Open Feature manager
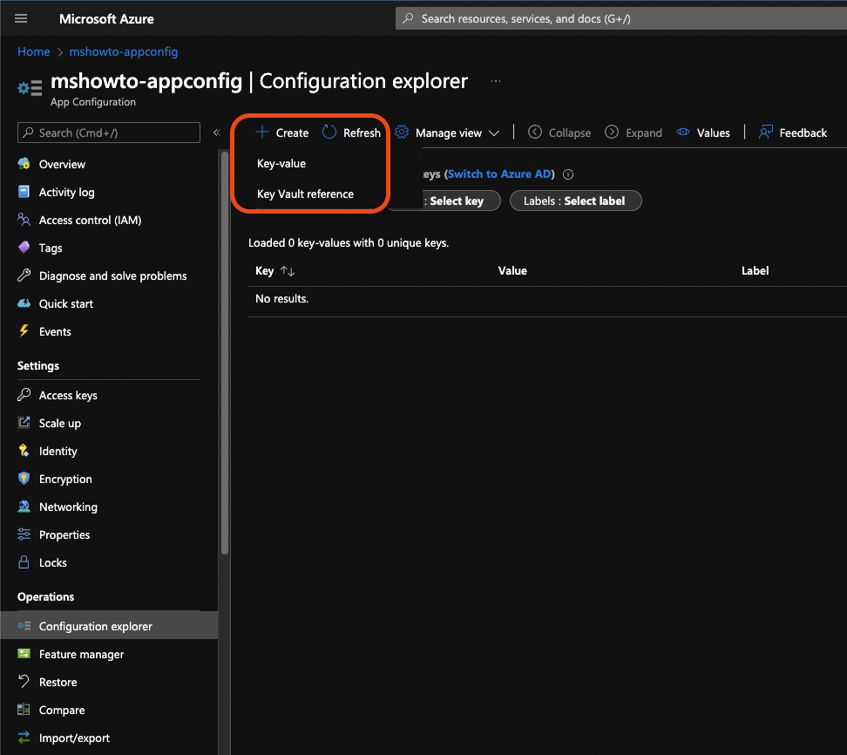Screen dimensions: 847x755 [81, 654]
